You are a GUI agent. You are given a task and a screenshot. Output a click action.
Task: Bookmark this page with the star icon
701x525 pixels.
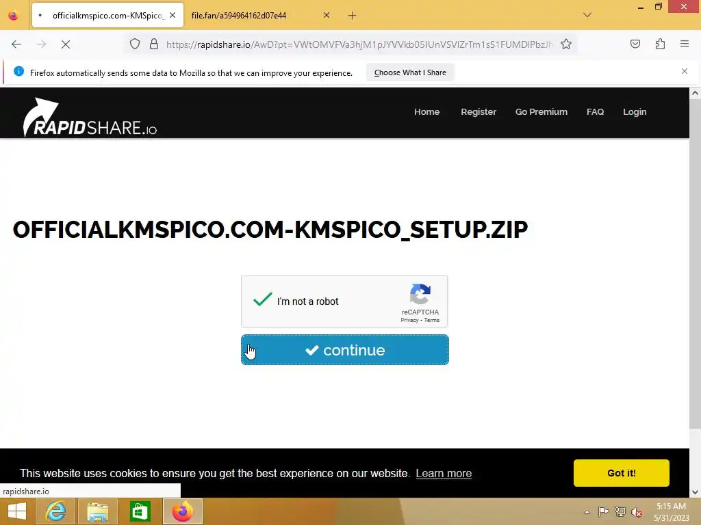[566, 44]
